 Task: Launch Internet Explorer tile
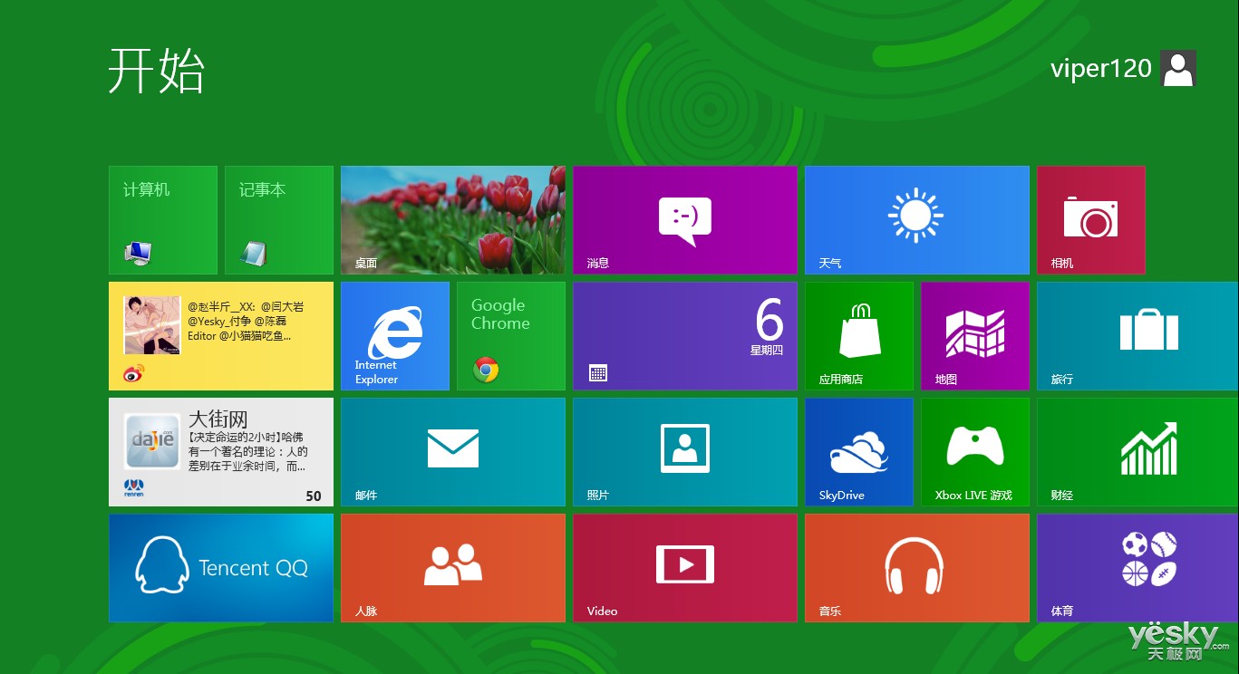point(395,336)
